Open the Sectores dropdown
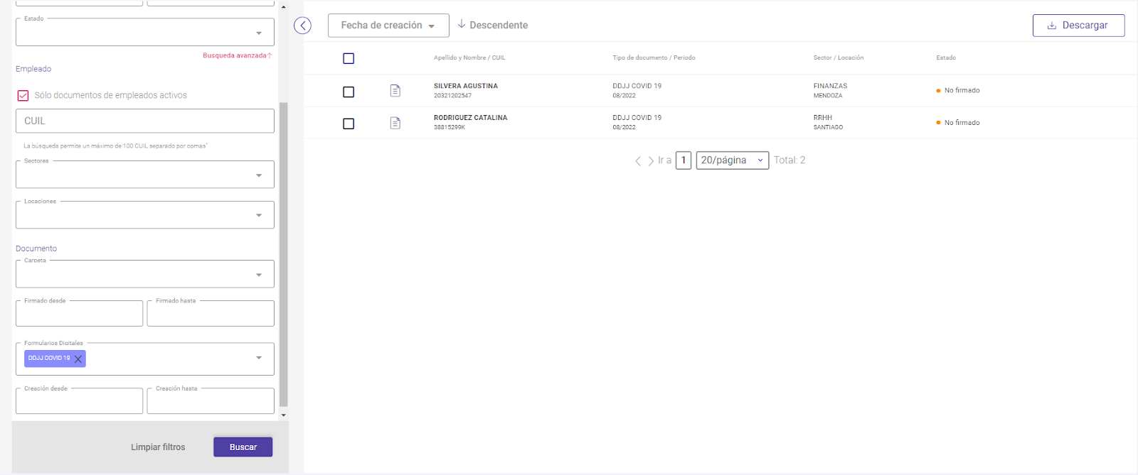Viewport: 1138px width, 475px height. click(x=145, y=174)
